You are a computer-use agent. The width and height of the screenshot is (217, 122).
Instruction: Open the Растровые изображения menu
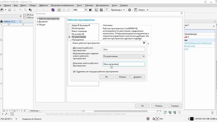62,5
